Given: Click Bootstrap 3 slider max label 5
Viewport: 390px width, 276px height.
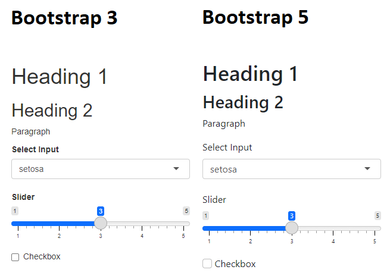Looking at the screenshot, I should click(x=186, y=211).
